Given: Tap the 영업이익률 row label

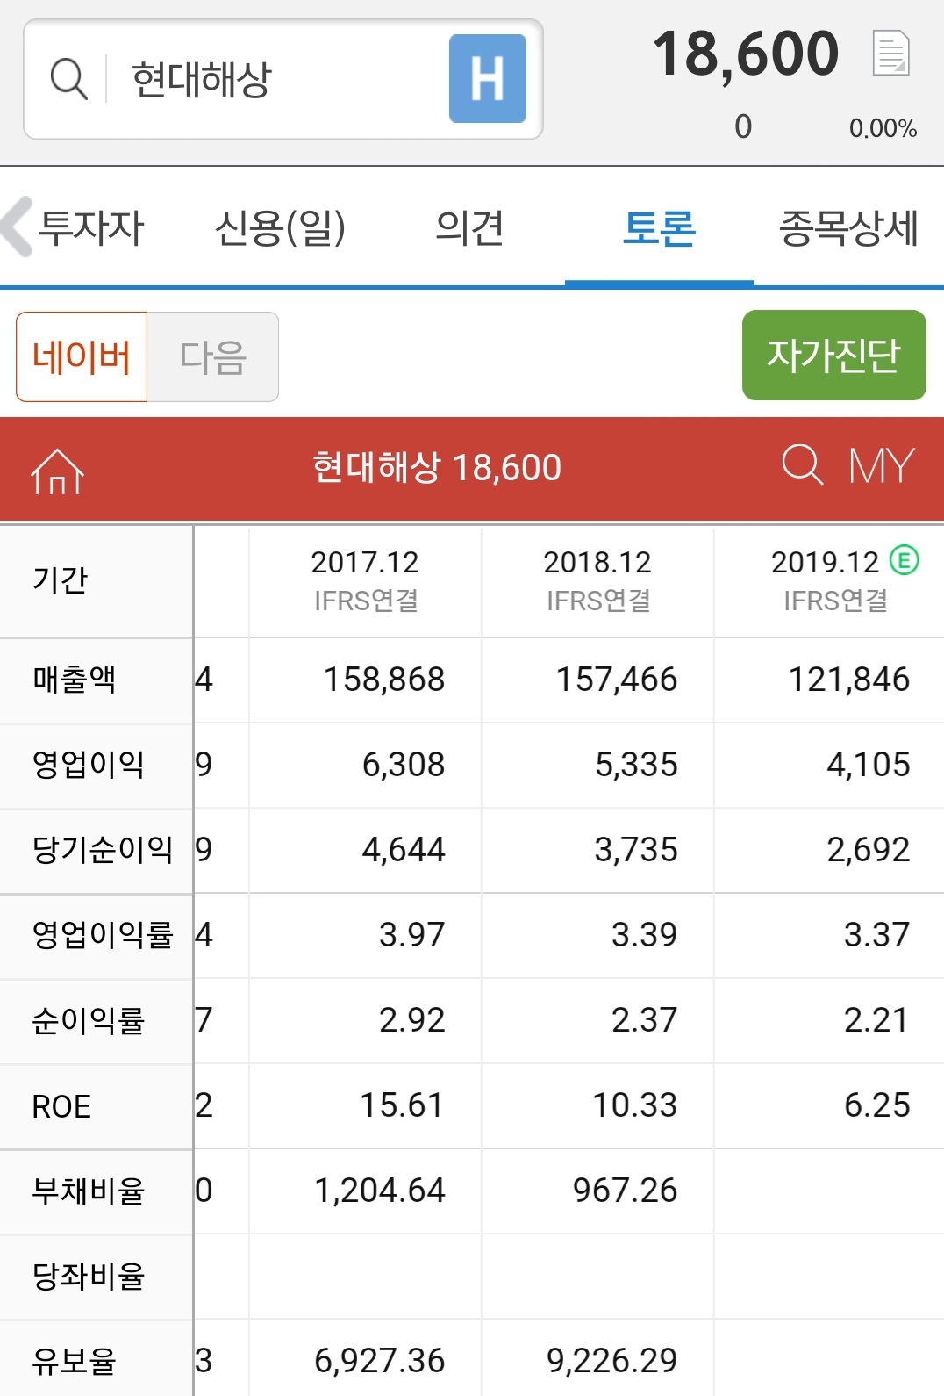Looking at the screenshot, I should (x=102, y=935).
